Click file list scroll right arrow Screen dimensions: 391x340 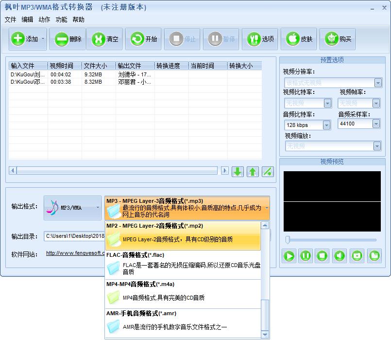[x=224, y=171]
